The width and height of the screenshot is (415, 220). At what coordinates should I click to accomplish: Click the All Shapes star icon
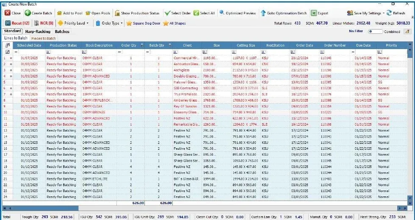pyautogui.click(x=166, y=23)
